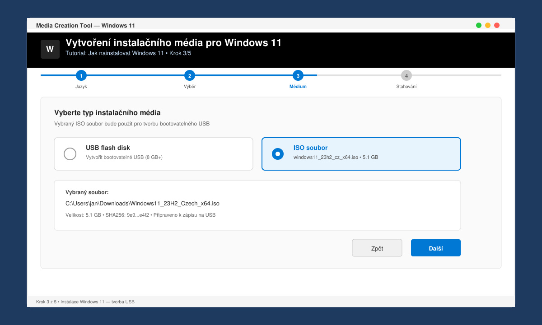Viewport: 542px width, 325px height.
Task: Click 'Vytvoření instalačního média pro Windows 11' header
Action: (x=173, y=43)
